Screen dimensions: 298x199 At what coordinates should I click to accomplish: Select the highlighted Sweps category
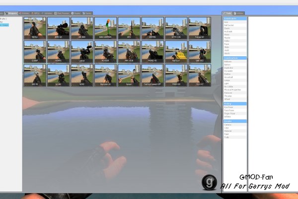[x=4, y=25]
